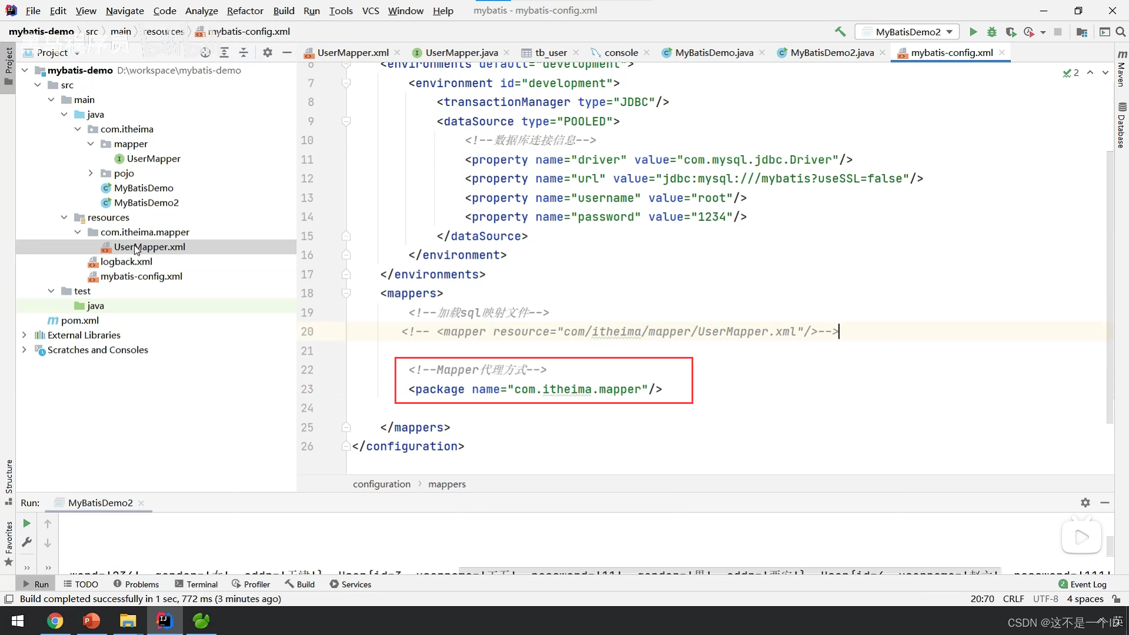Open the Terminal tool window
This screenshot has width=1129, height=635.
tap(196, 584)
